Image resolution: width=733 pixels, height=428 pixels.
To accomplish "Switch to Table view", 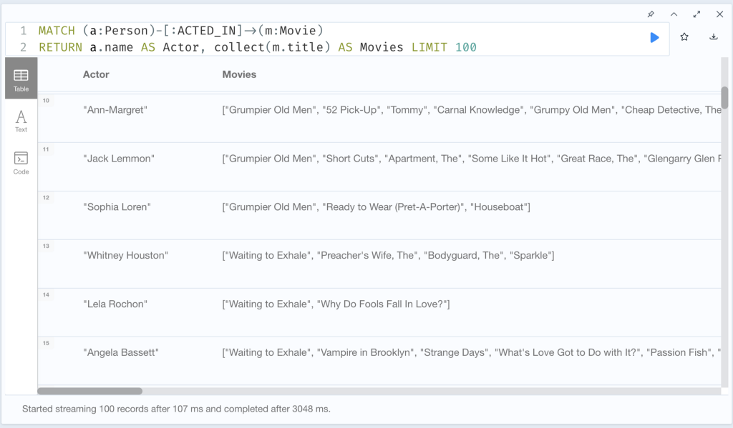I will (x=21, y=79).
